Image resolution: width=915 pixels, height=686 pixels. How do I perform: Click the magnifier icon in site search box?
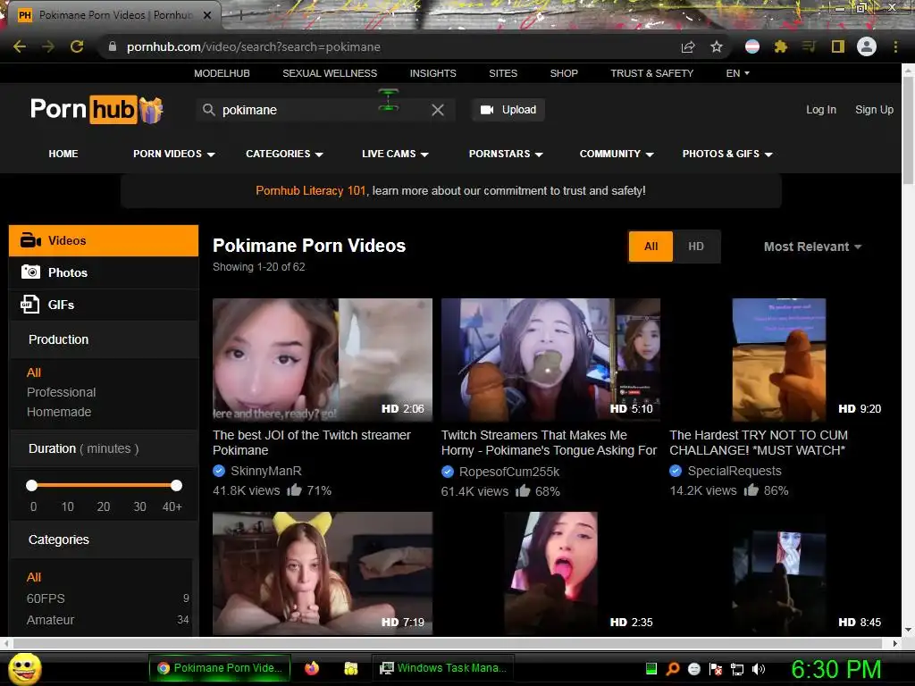[208, 110]
